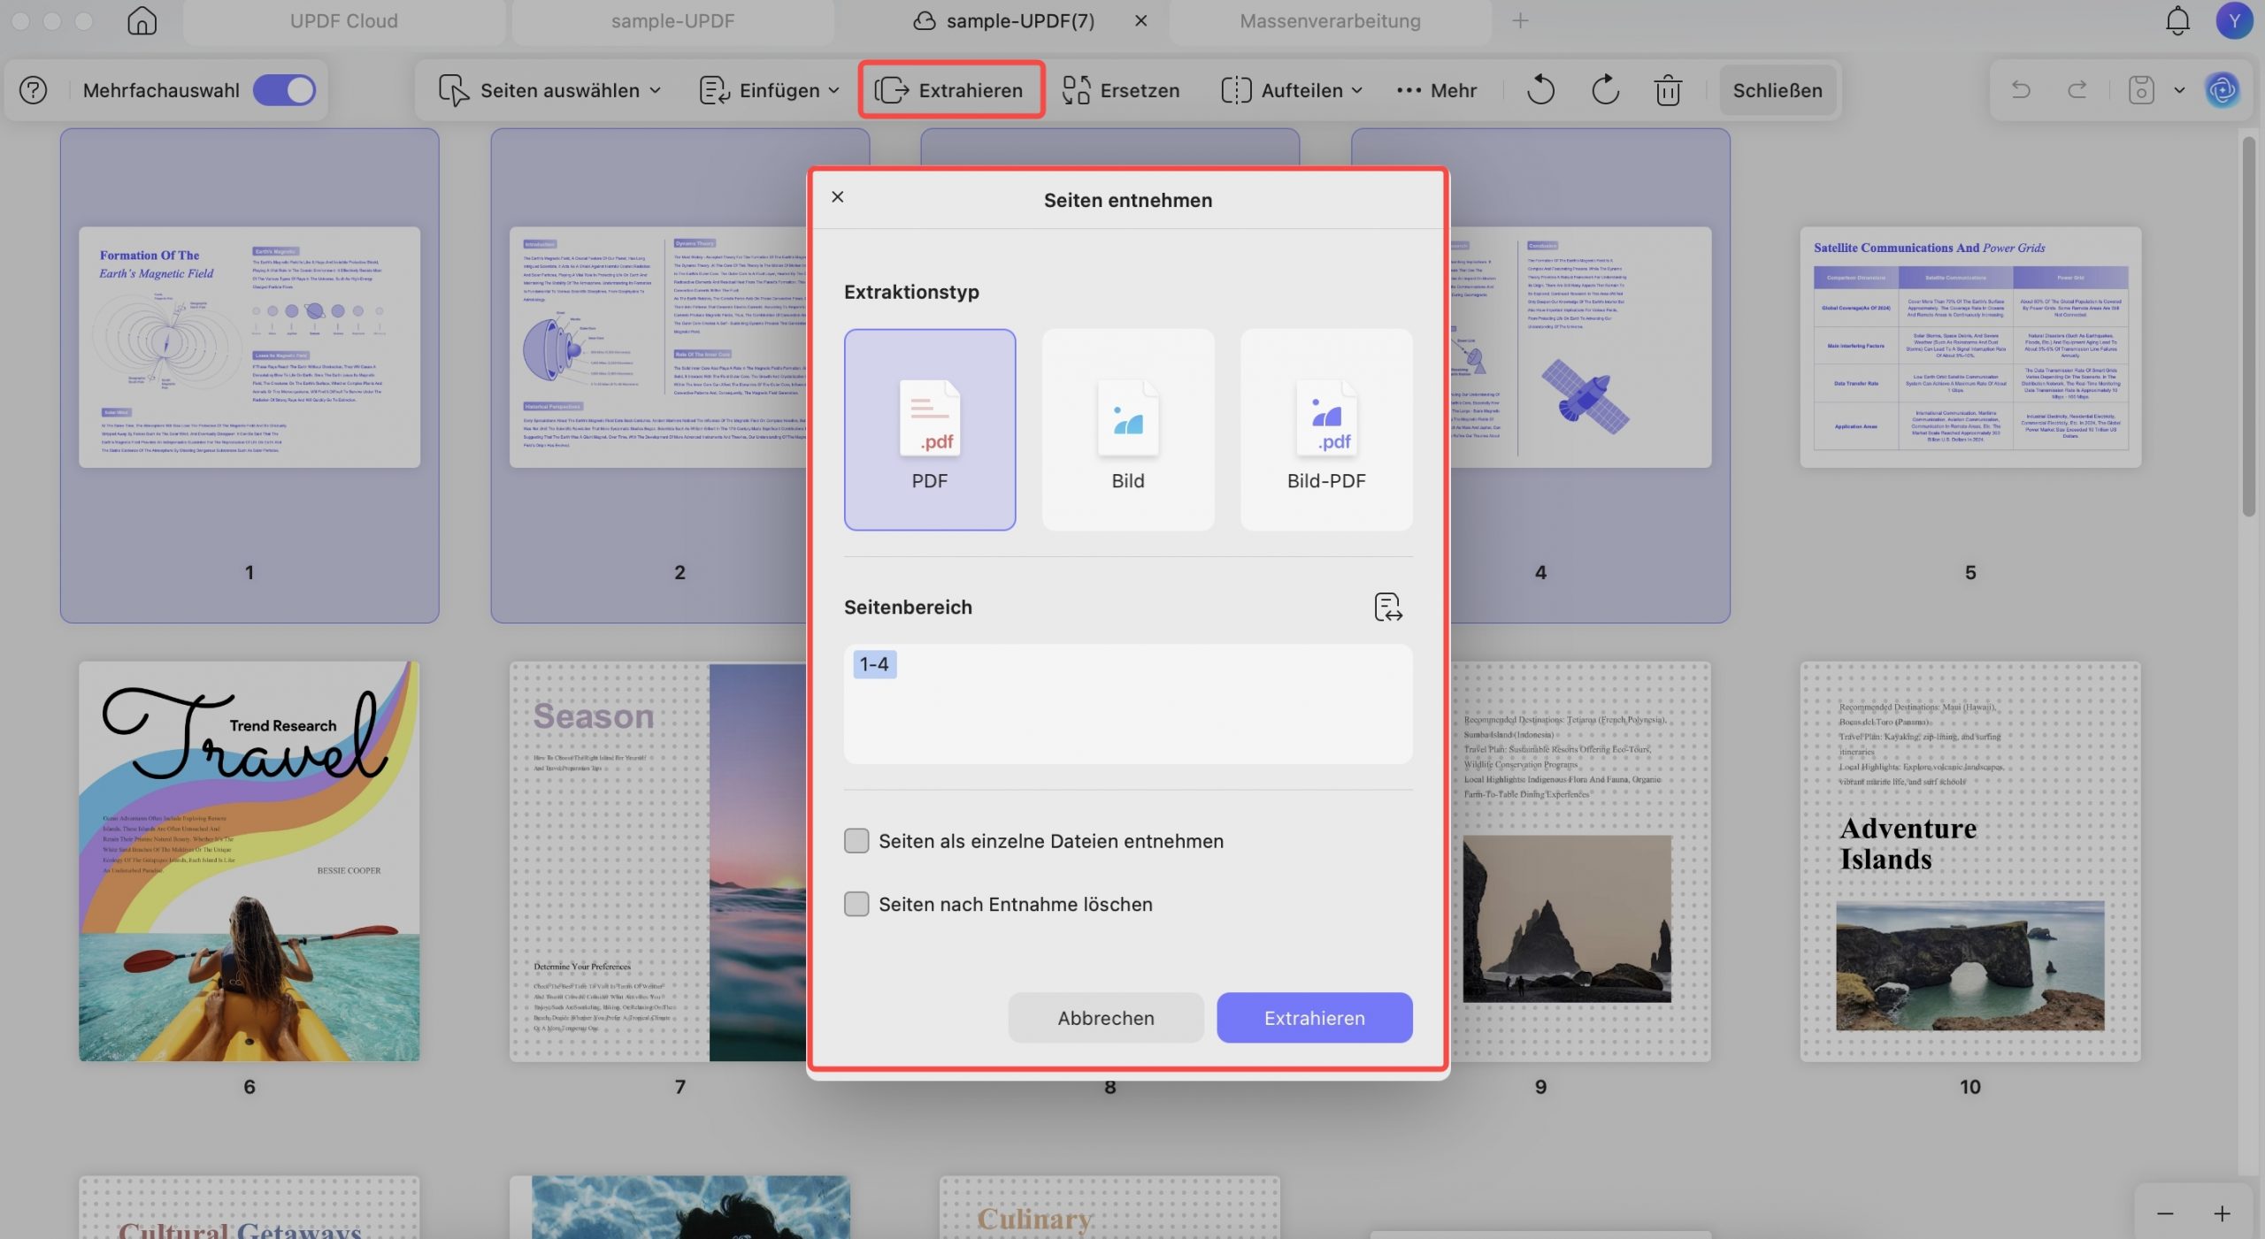
Task: Select page 10 Adventure Islands thumbnail
Action: 1970,861
